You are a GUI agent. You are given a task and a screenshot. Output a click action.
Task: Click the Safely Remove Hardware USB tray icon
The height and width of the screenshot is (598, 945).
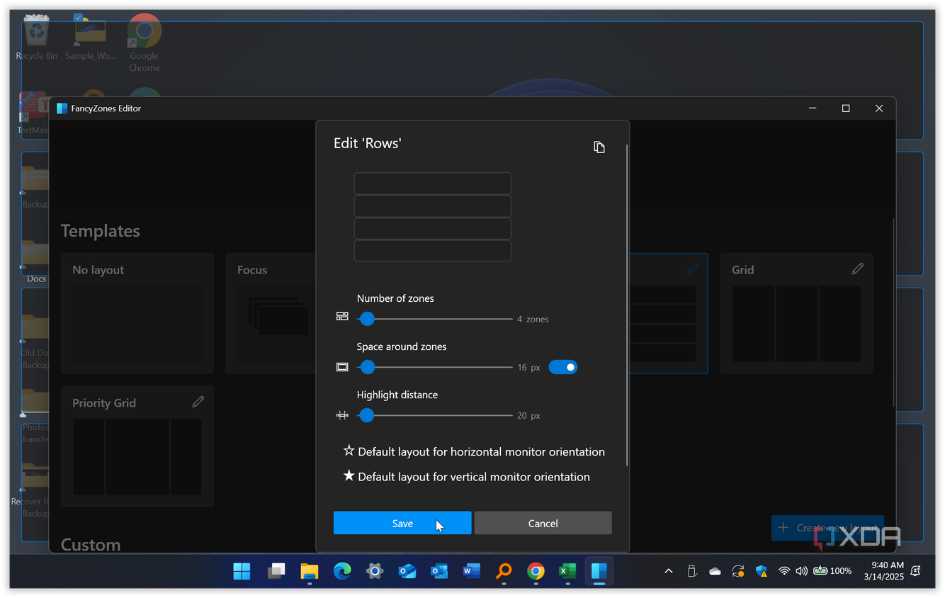[x=692, y=571]
